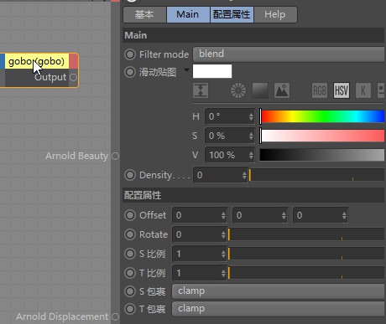The width and height of the screenshot is (386, 324).
Task: Click the value grayscale gradient slider
Action: 322,155
